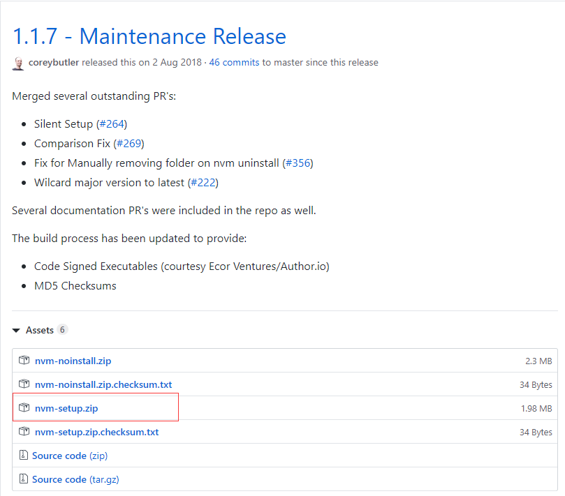Open coreybutler's profile username

coord(54,62)
